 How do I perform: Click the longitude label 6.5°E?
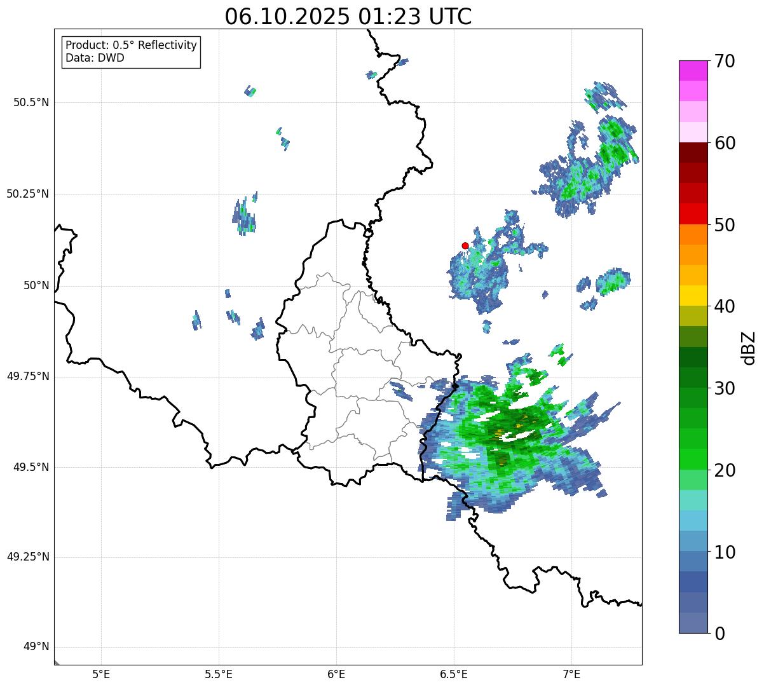click(x=454, y=674)
